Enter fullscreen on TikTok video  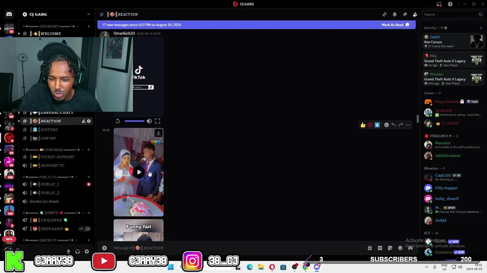point(158,121)
